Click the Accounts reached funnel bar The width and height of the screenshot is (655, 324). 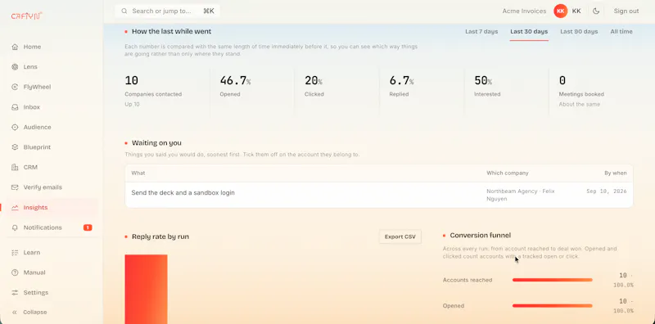click(552, 280)
